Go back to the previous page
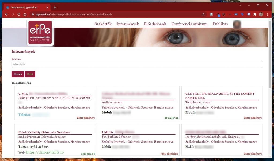 click(6, 14)
